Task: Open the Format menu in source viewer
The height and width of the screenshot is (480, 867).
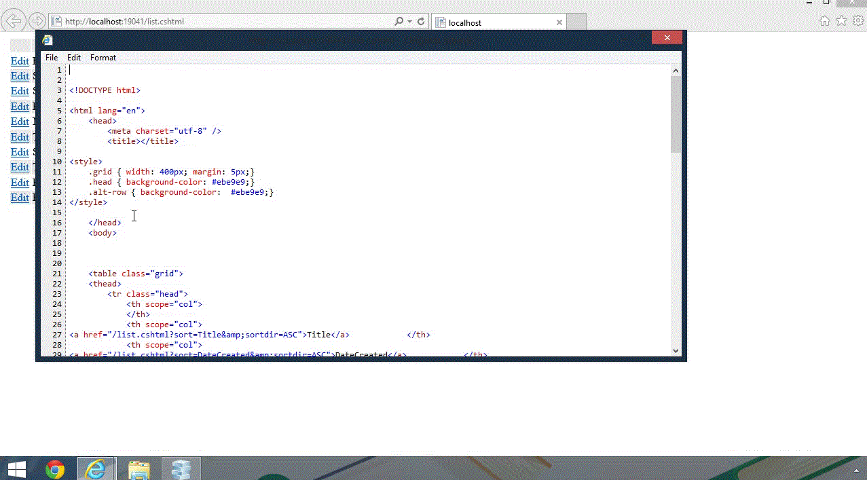Action: (x=103, y=58)
